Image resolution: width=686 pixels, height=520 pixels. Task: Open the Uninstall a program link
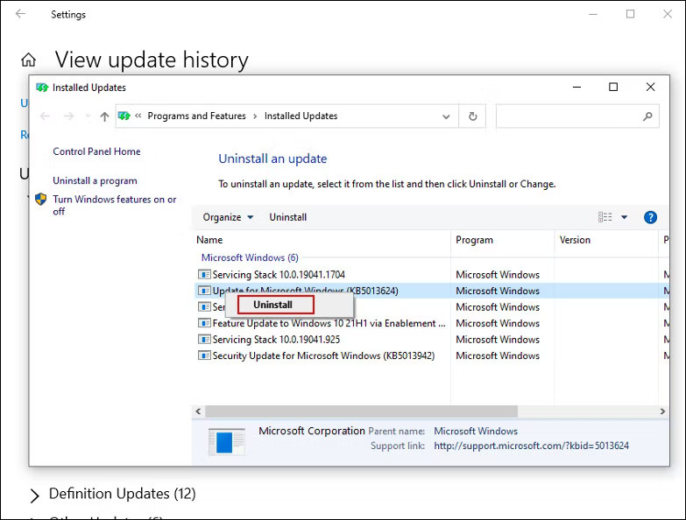[95, 180]
